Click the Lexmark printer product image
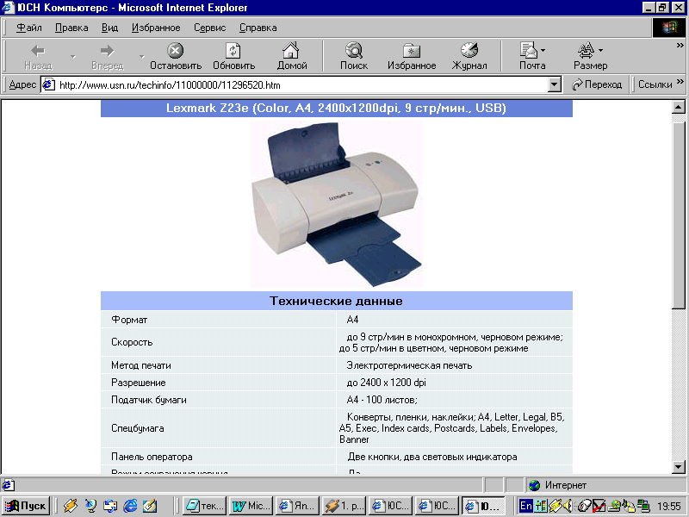Image resolution: width=689 pixels, height=517 pixels. click(x=337, y=204)
